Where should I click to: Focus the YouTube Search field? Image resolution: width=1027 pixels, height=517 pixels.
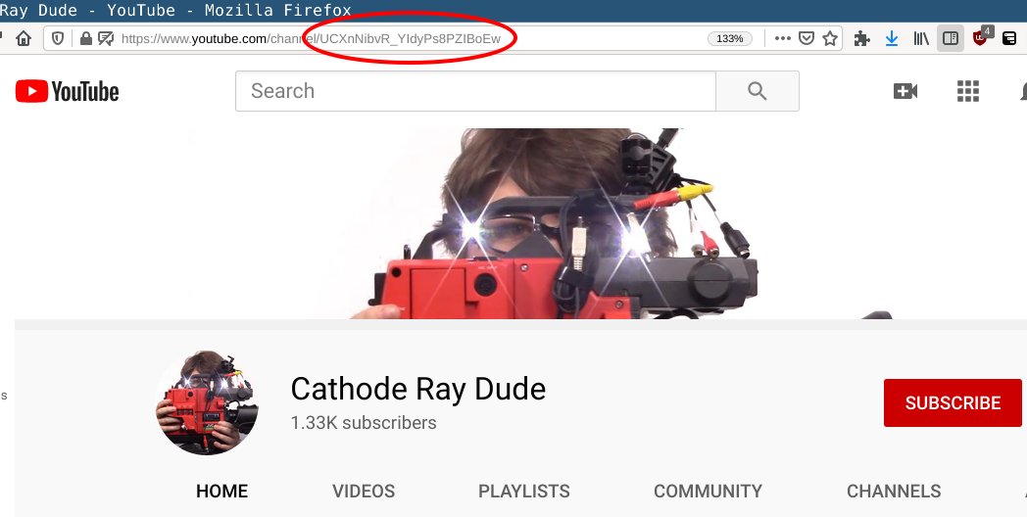475,91
